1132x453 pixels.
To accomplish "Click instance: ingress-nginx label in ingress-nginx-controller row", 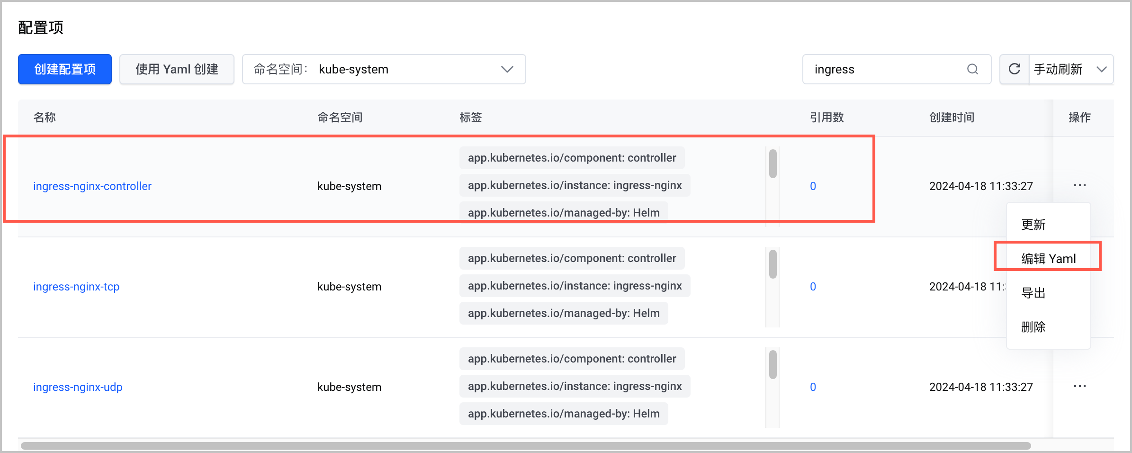I will [575, 185].
